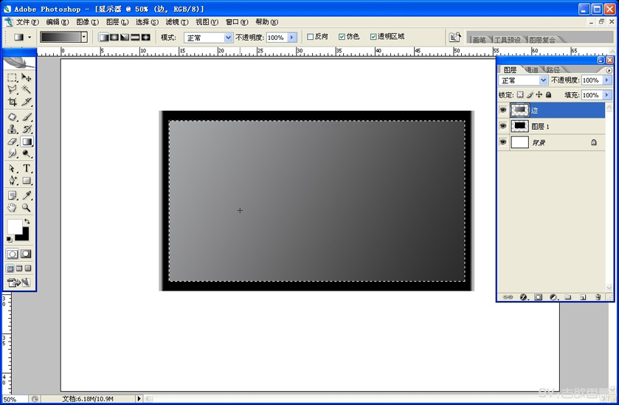This screenshot has width=619, height=405.
Task: Open the 模式 blend mode dropdown in options bar
Action: [x=228, y=38]
